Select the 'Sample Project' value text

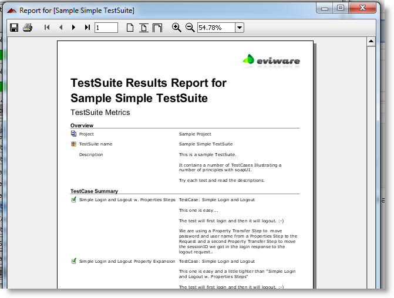point(195,134)
